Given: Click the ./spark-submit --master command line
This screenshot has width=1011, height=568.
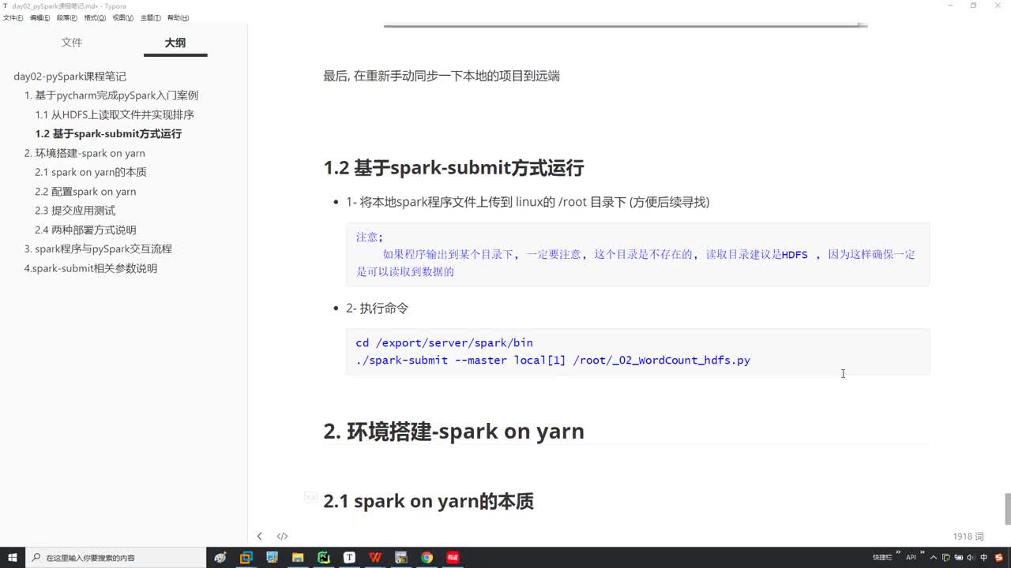Looking at the screenshot, I should [553, 361].
